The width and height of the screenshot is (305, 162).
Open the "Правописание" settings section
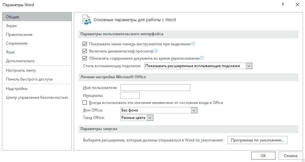pyautogui.click(x=19, y=35)
